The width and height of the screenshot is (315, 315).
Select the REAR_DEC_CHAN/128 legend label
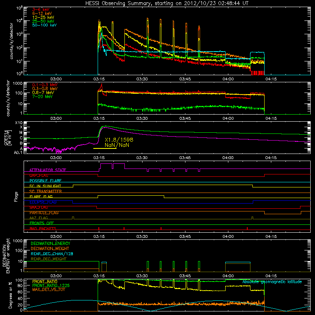(52, 254)
